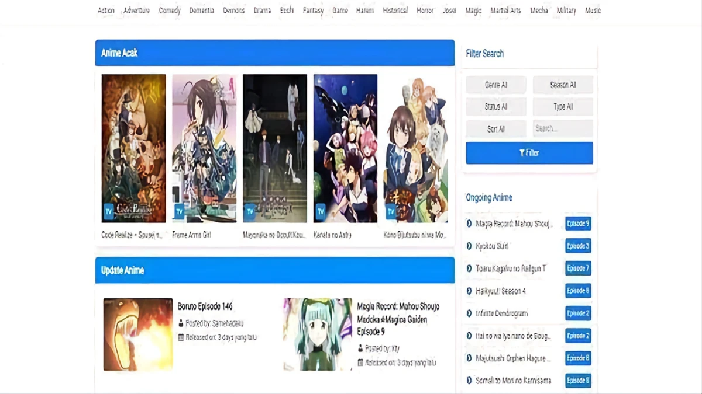Image resolution: width=702 pixels, height=394 pixels.
Task: Open the Military genre link
Action: 566,11
